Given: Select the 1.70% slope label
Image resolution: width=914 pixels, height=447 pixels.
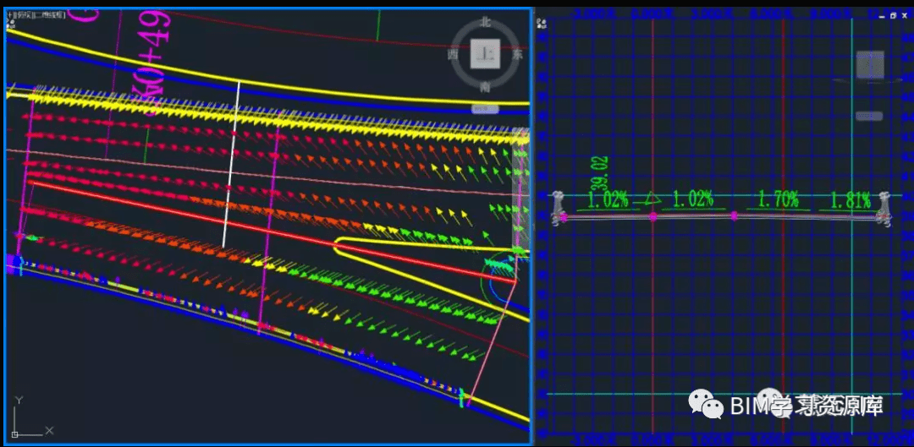Looking at the screenshot, I should point(779,201).
